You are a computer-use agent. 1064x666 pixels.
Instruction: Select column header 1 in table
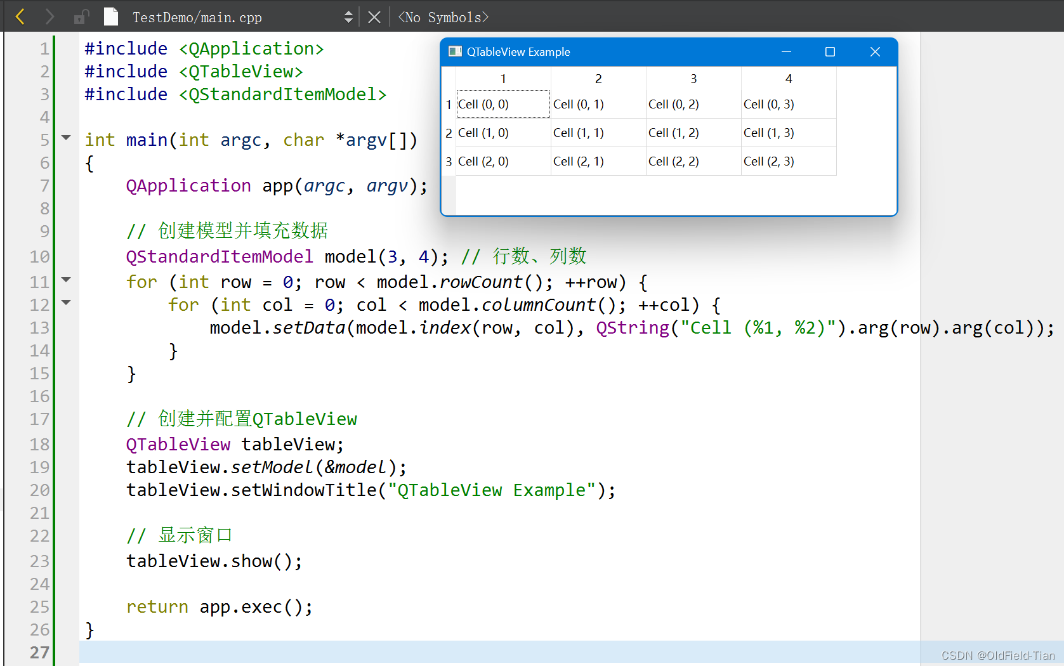(x=503, y=79)
